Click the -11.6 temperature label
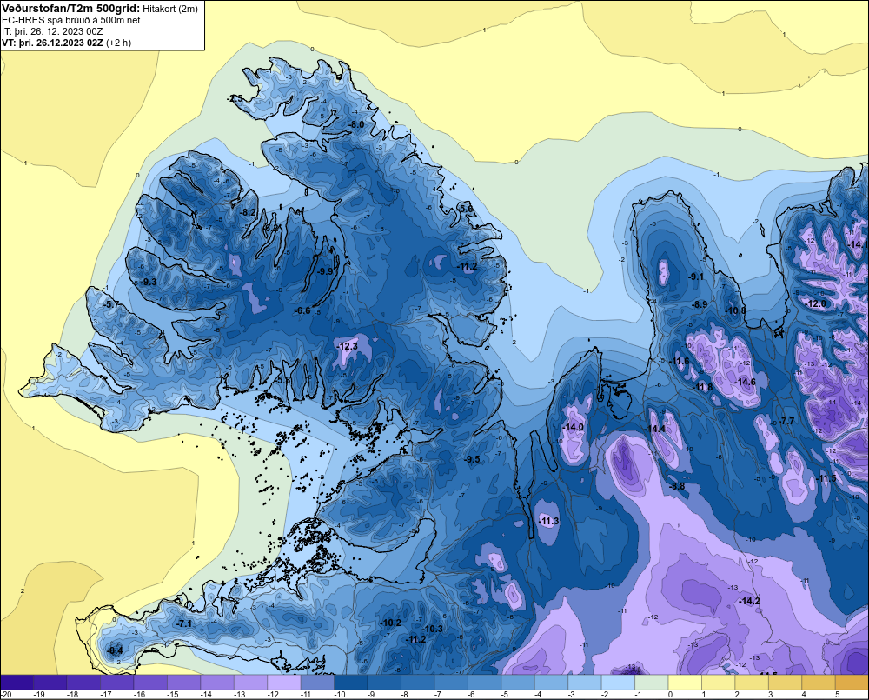The width and height of the screenshot is (869, 700). coord(680,361)
